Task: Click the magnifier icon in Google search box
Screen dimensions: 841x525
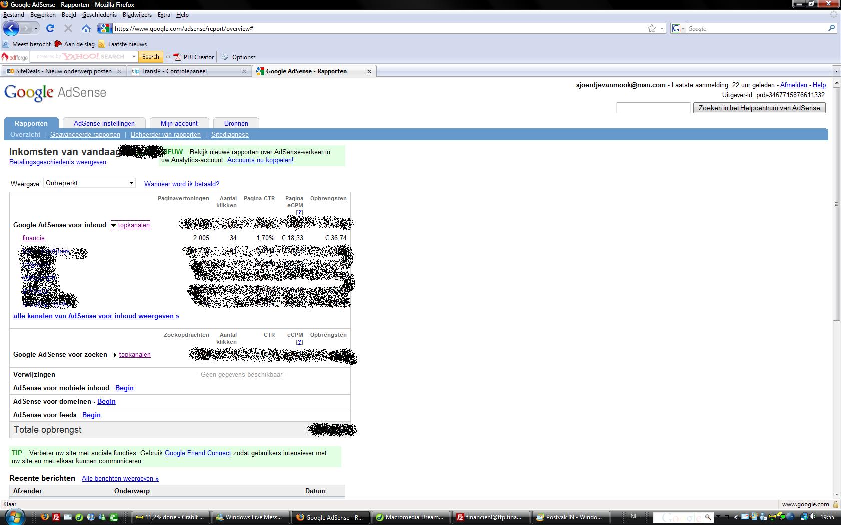Action: click(x=831, y=28)
